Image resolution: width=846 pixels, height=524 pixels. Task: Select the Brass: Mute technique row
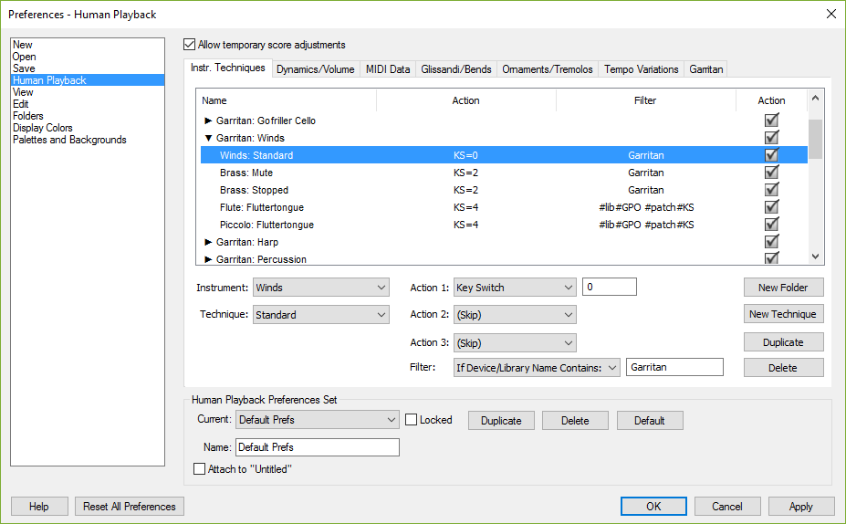point(504,173)
